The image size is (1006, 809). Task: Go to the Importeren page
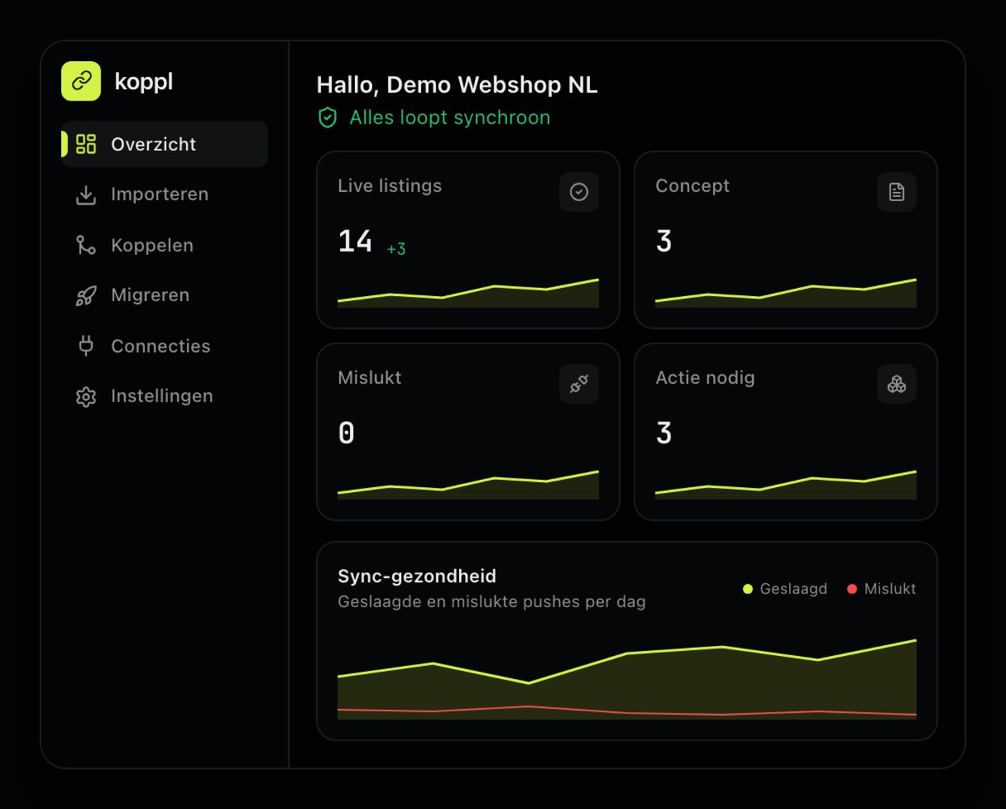click(165, 195)
